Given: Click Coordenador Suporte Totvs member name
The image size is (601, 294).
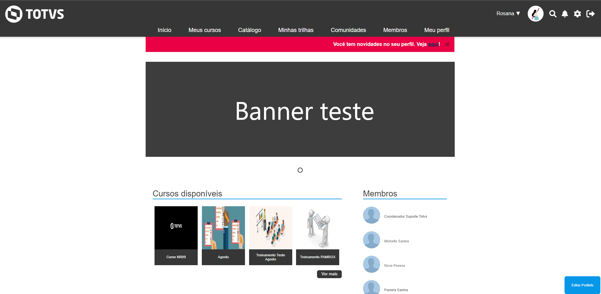Looking at the screenshot, I should click(406, 217).
